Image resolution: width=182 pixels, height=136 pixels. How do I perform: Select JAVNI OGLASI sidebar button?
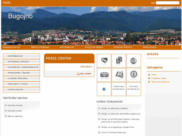[x=22, y=90]
